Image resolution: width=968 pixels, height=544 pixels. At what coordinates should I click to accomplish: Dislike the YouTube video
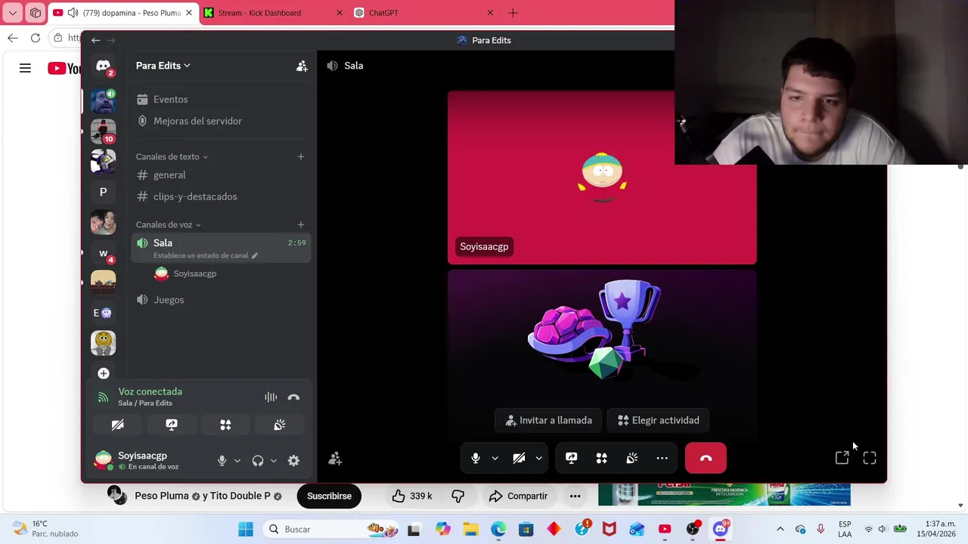click(x=458, y=496)
